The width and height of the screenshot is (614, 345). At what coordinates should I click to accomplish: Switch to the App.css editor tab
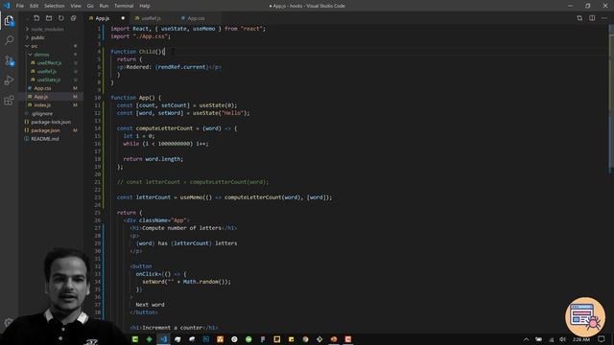click(x=196, y=18)
